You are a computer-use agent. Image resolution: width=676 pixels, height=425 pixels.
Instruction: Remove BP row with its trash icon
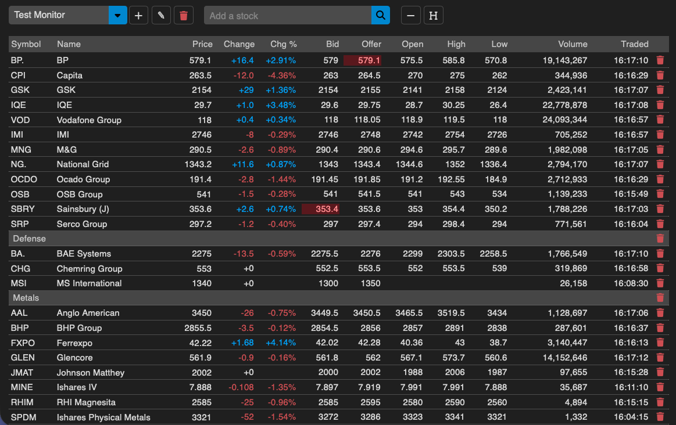coord(660,60)
